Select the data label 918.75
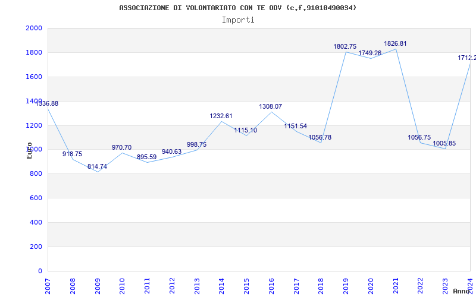The height and width of the screenshot is (297, 476). coord(72,154)
